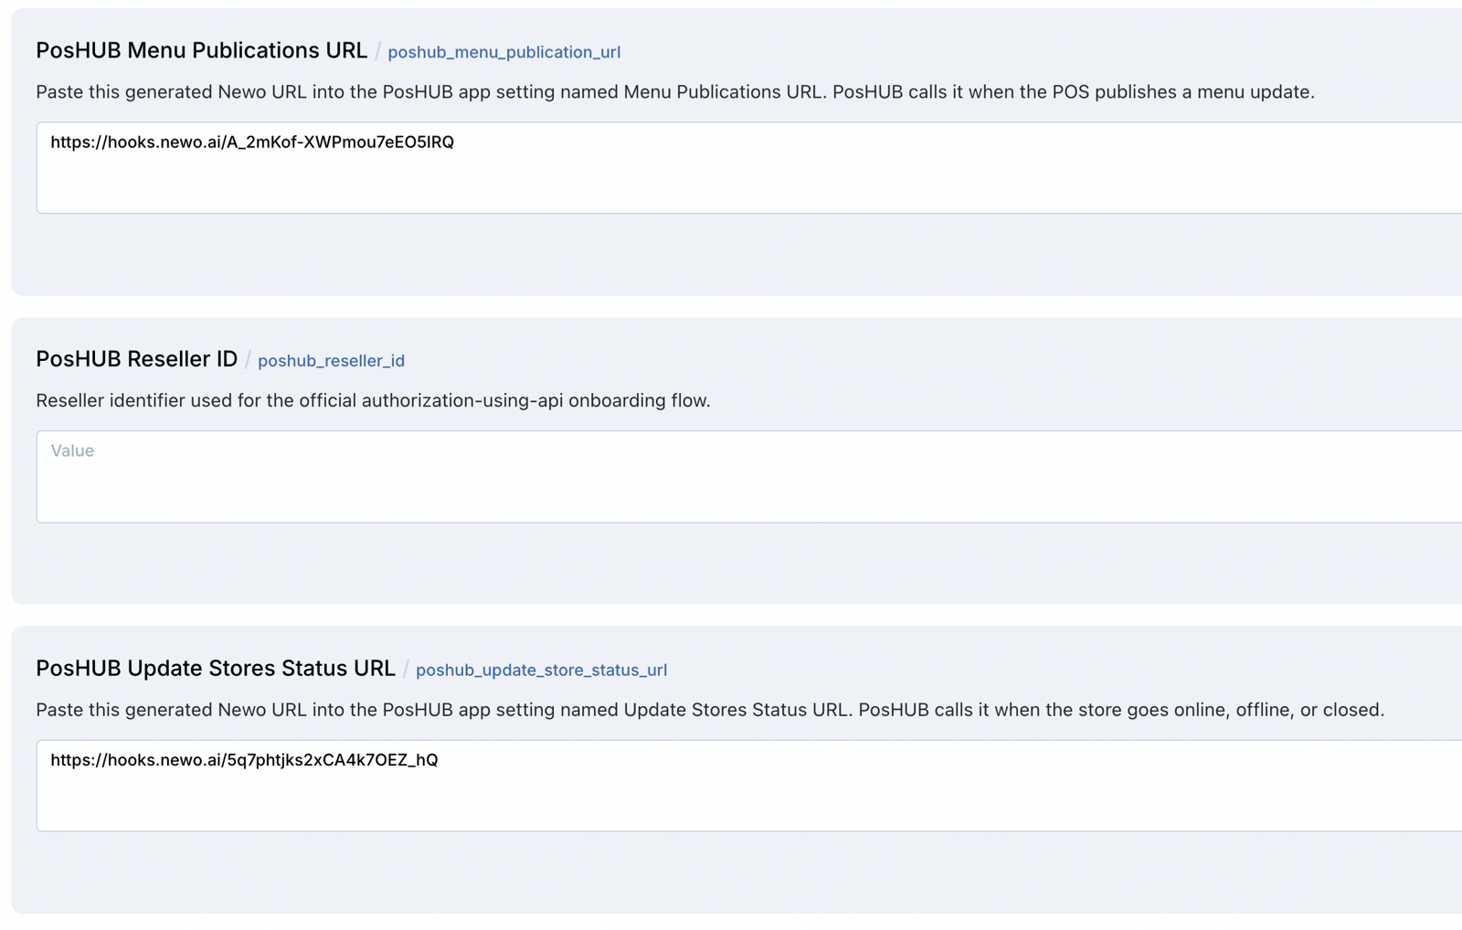This screenshot has width=1462, height=930.
Task: Focus the Update Stores Status URL field
Action: (x=749, y=786)
